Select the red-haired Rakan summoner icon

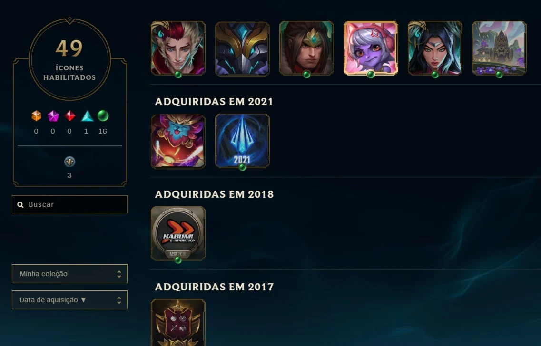coord(178,48)
